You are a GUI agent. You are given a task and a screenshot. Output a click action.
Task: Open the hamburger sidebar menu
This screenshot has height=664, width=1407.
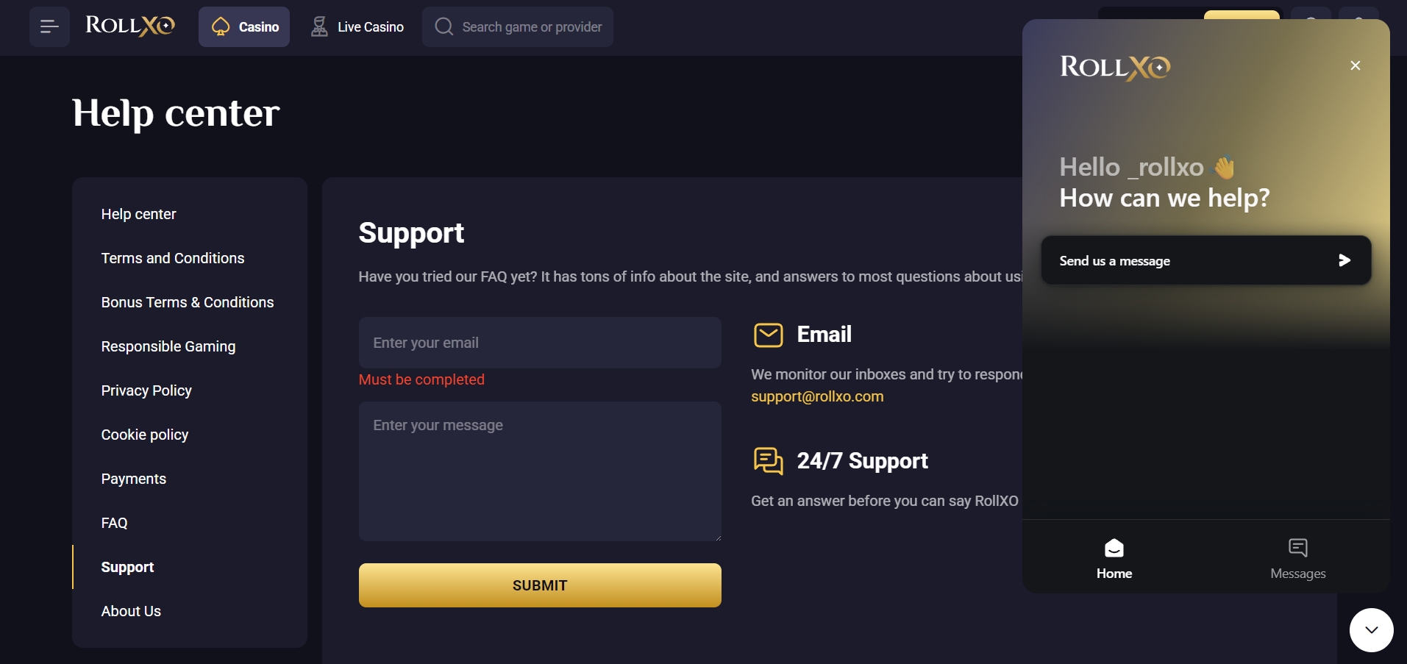click(49, 27)
